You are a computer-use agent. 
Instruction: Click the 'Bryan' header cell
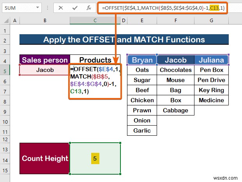coord(142,60)
